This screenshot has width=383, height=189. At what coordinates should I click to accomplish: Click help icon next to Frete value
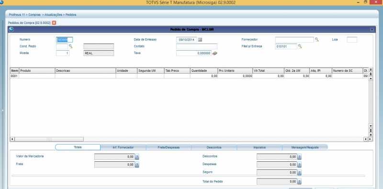click(x=137, y=165)
